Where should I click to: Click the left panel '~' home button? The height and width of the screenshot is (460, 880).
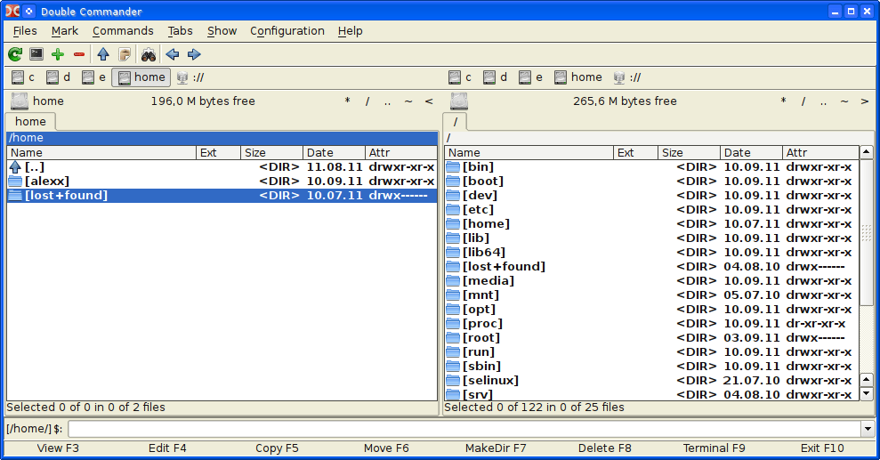[x=408, y=101]
